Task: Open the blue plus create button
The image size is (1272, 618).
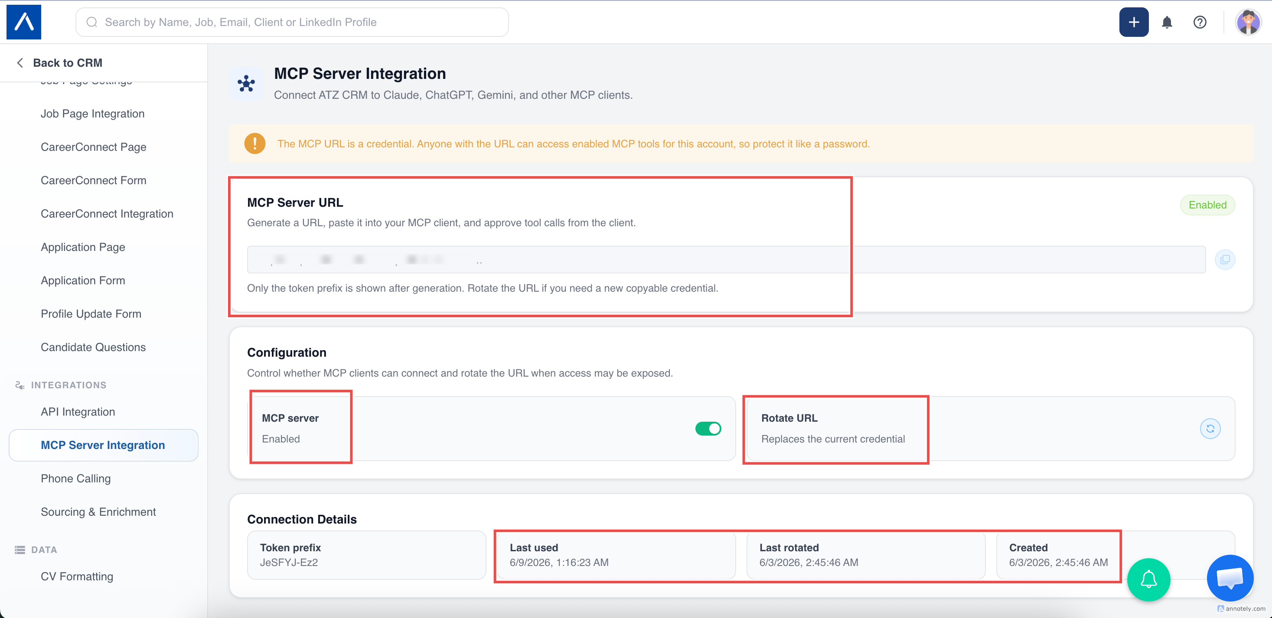Action: pyautogui.click(x=1134, y=22)
